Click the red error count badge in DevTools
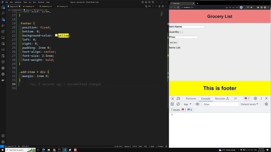271x152 pixels. coord(246,98)
